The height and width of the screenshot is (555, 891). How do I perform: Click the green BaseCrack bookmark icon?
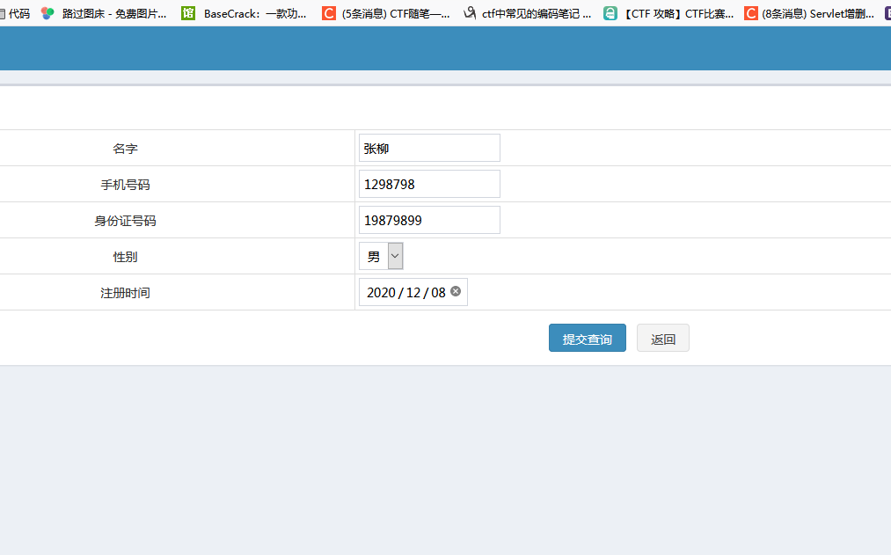[x=188, y=13]
